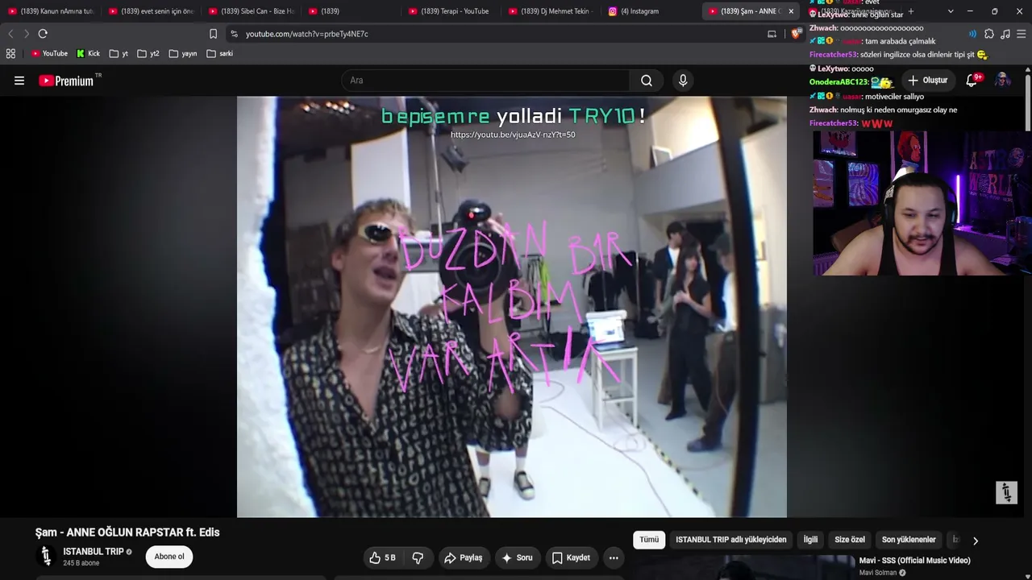Screen dimensions: 1032x580
Task: Switch to 'Dj Mehmet Tekin' tab
Action: [551, 11]
